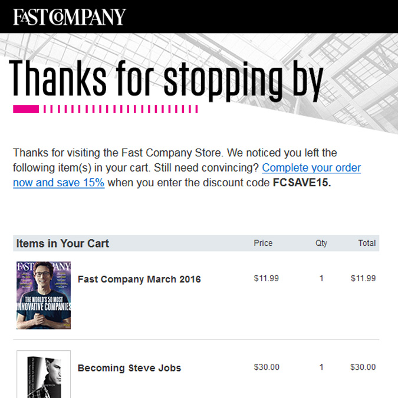Select the Becoming Steve Jobs title
This screenshot has width=398, height=398.
coord(129,368)
